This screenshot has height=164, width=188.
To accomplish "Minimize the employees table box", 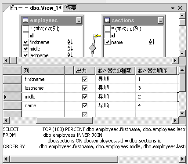I will (x=79, y=20).
